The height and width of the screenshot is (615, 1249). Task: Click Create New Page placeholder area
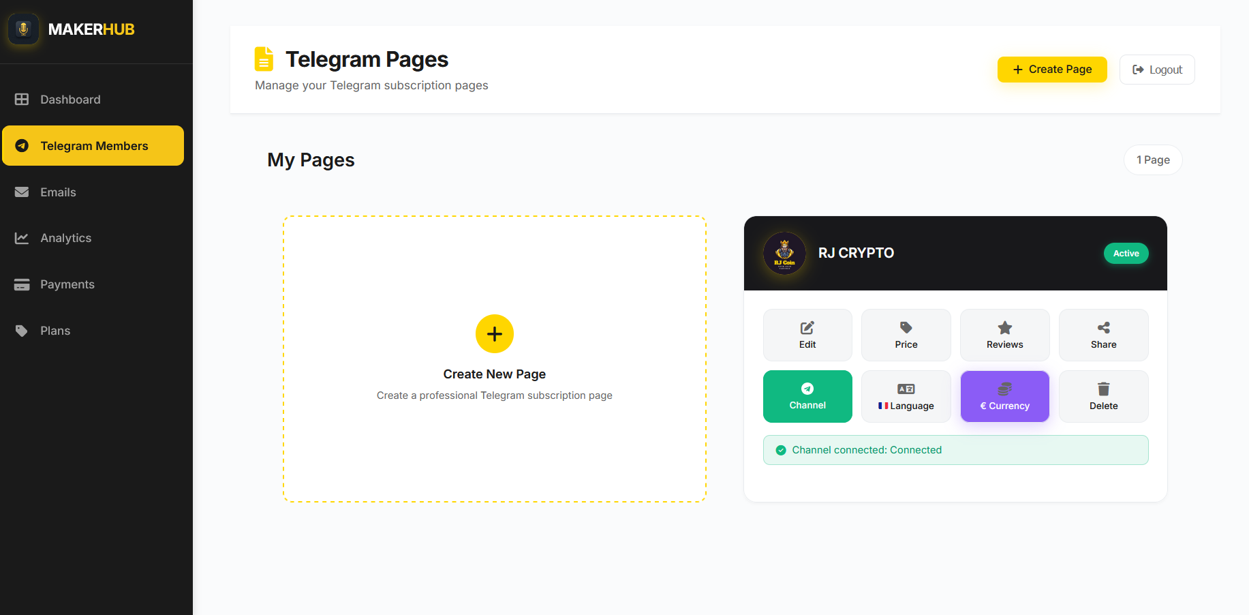click(x=494, y=357)
